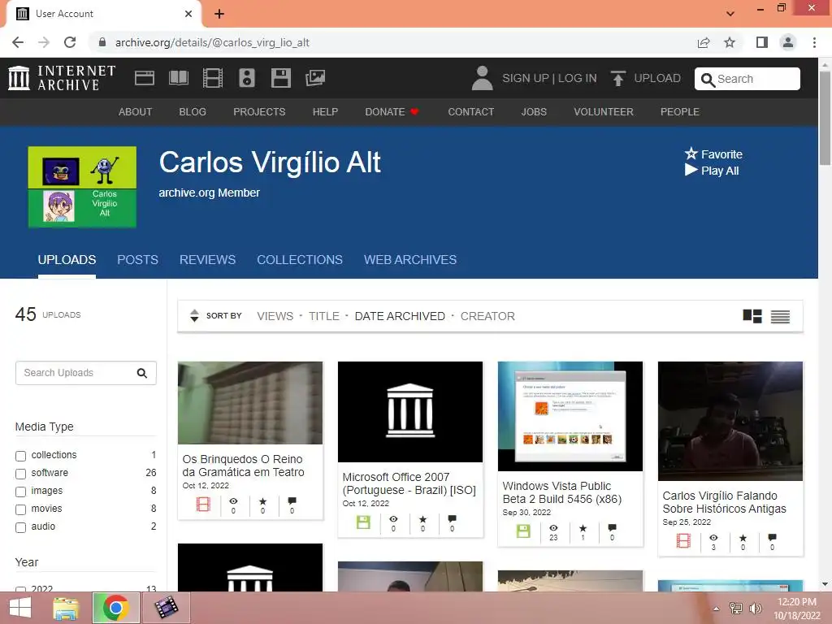
Task: Check the software media type checkbox
Action: (x=20, y=474)
